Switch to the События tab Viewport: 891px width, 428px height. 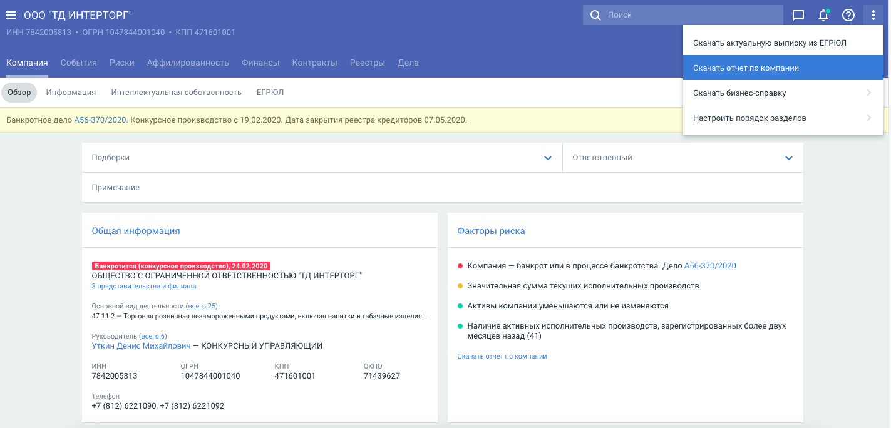79,63
